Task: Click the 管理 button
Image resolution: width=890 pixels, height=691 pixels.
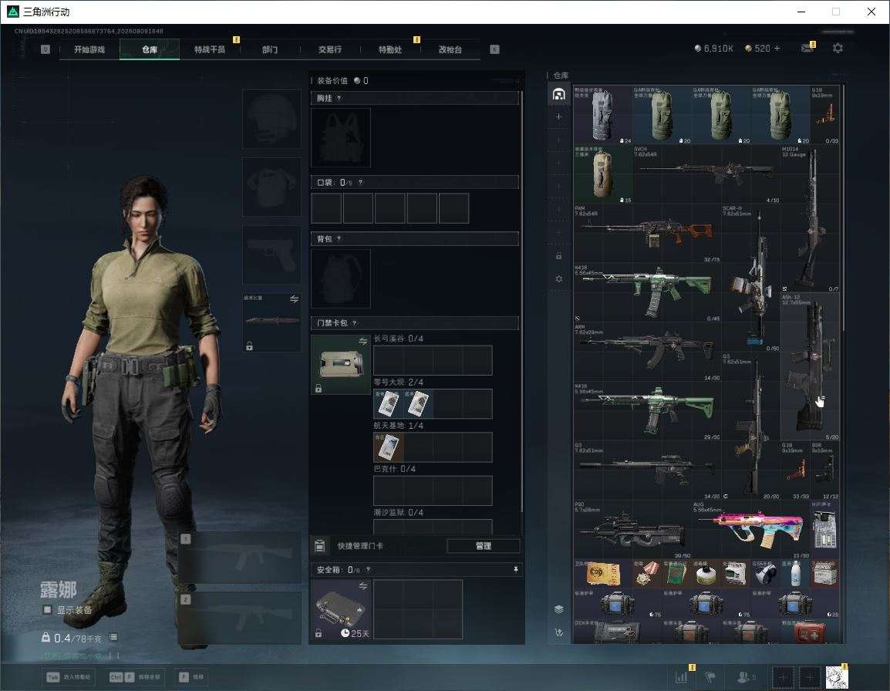Action: 483,546
